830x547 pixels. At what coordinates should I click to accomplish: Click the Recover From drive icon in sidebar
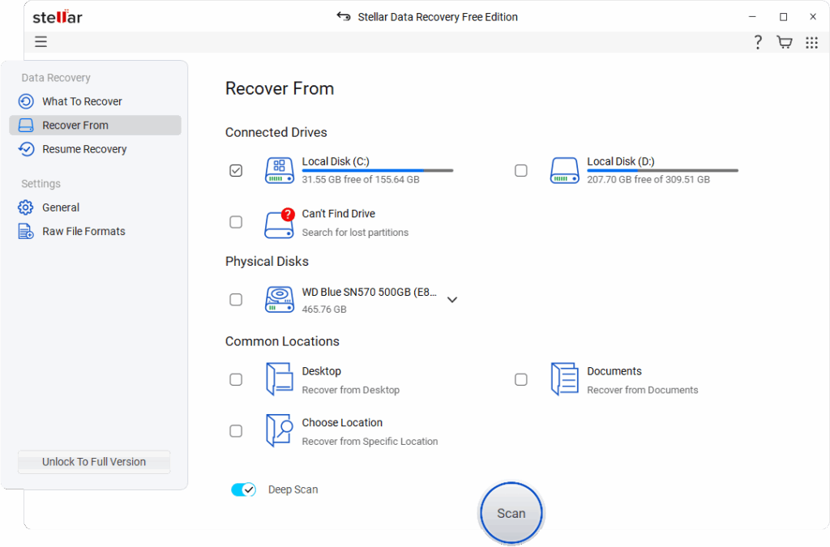pos(26,126)
